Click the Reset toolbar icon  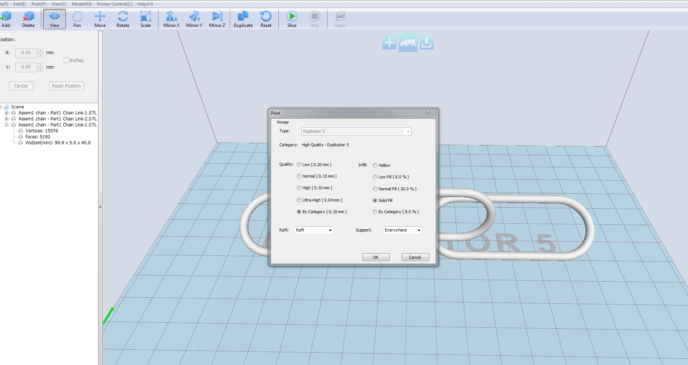coord(266,19)
